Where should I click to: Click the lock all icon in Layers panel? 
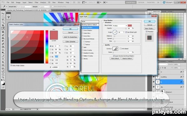165,68
